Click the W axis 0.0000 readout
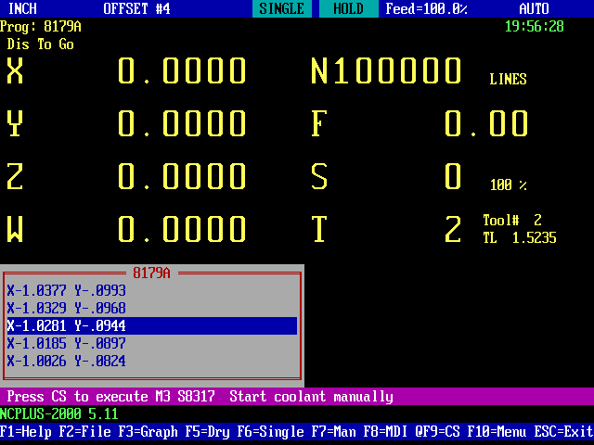 (182, 229)
